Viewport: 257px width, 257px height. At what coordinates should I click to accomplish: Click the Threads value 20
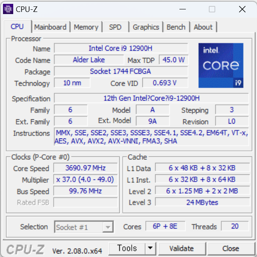[x=235, y=226]
